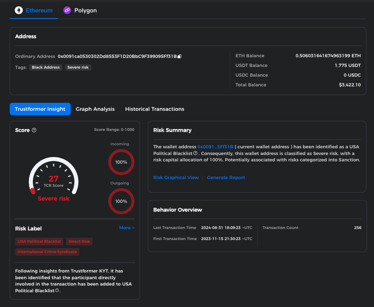This screenshot has height=307, width=374.
Task: Click the Polygon logo icon
Action: [67, 10]
